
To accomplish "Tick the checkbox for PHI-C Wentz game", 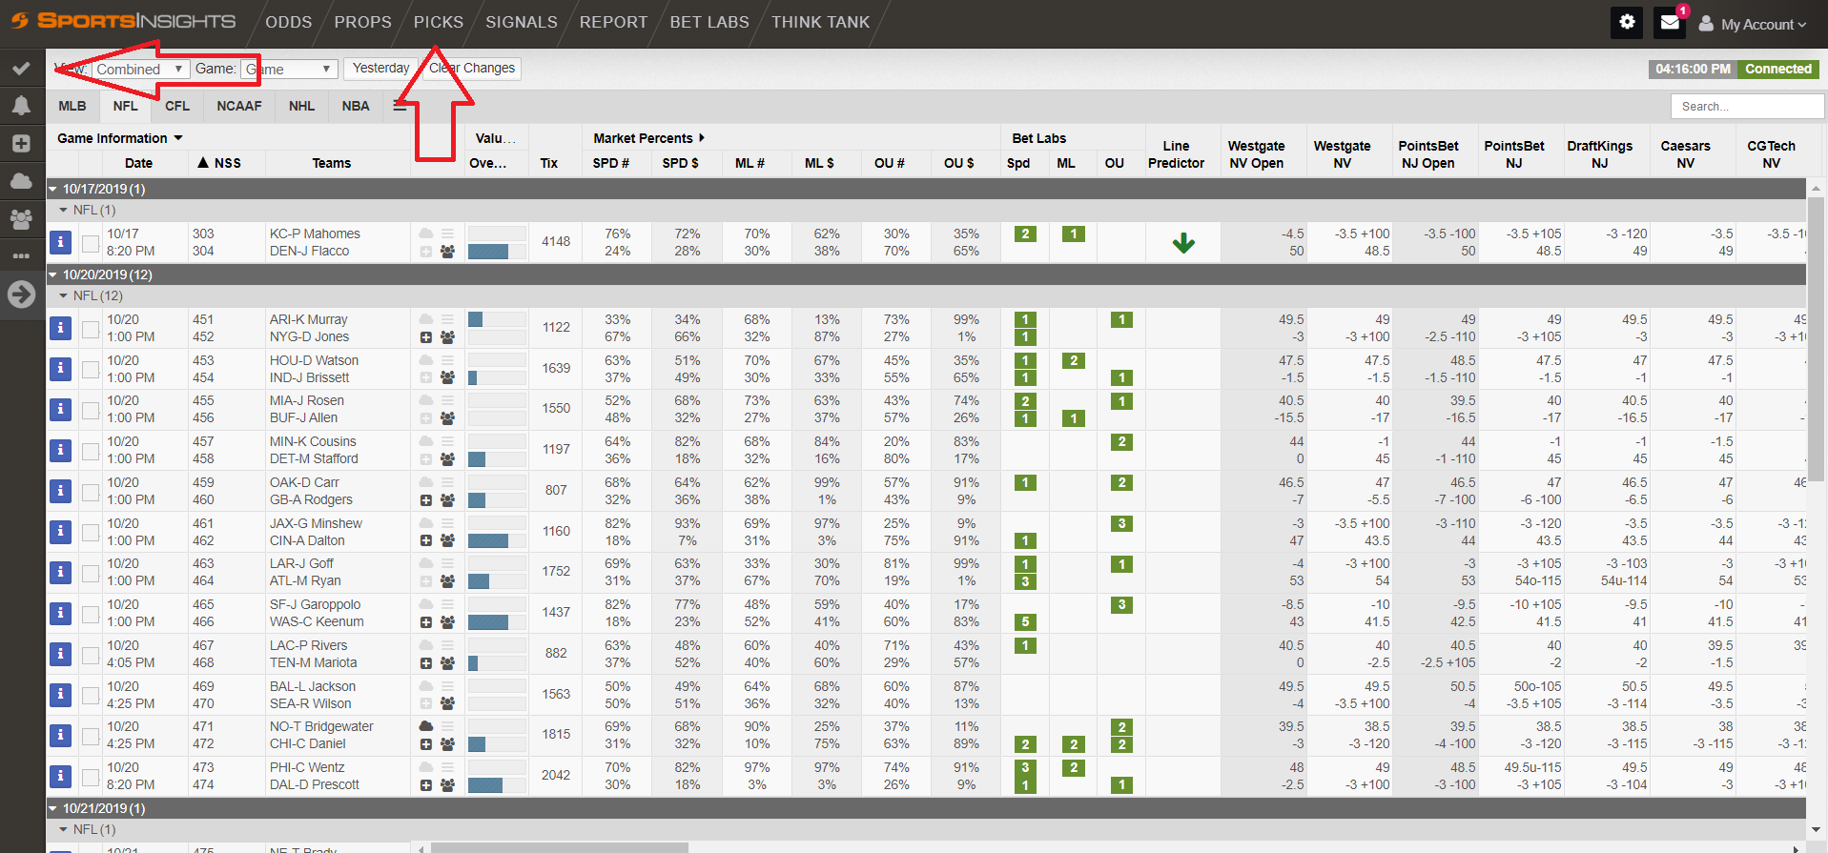I will [x=91, y=777].
